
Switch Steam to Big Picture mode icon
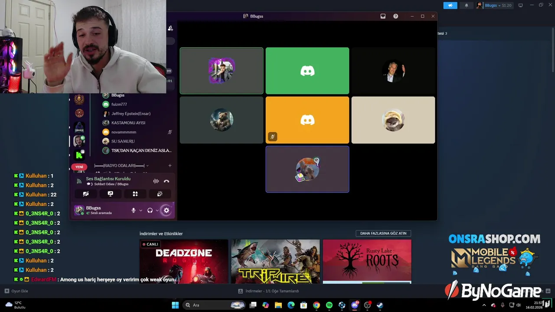point(521,5)
